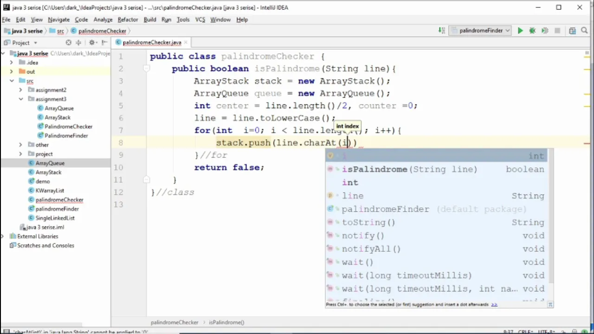Click the Build Project icon

click(x=441, y=31)
